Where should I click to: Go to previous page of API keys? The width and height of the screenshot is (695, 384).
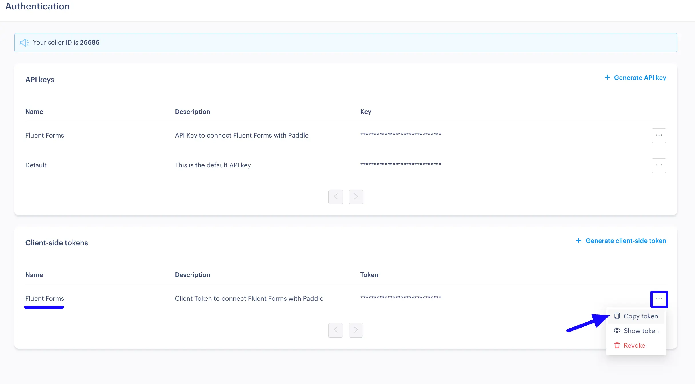coord(335,197)
